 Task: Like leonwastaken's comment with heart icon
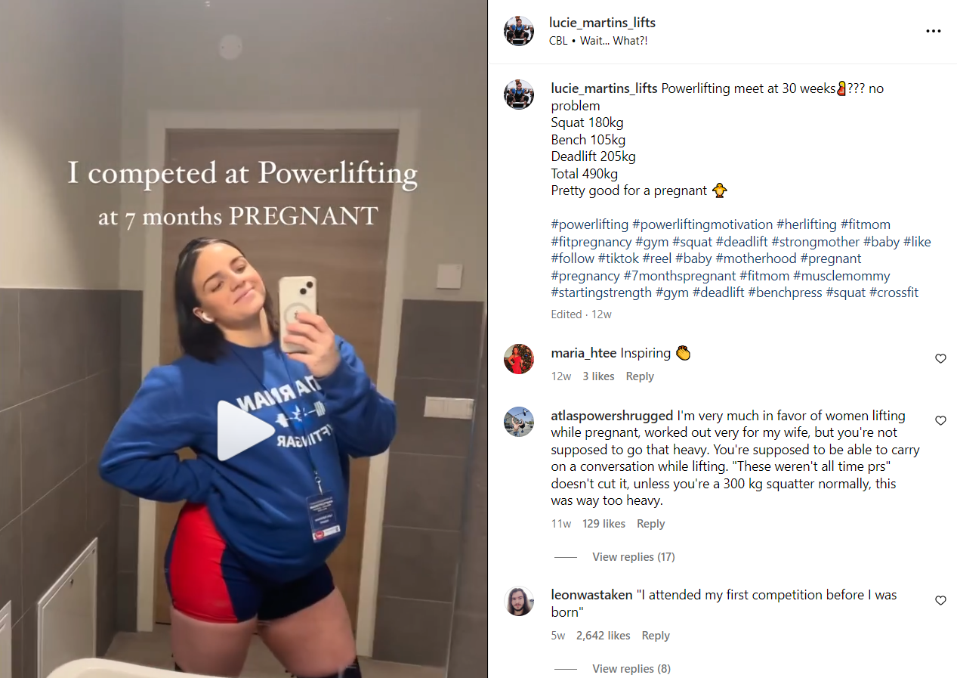[940, 601]
